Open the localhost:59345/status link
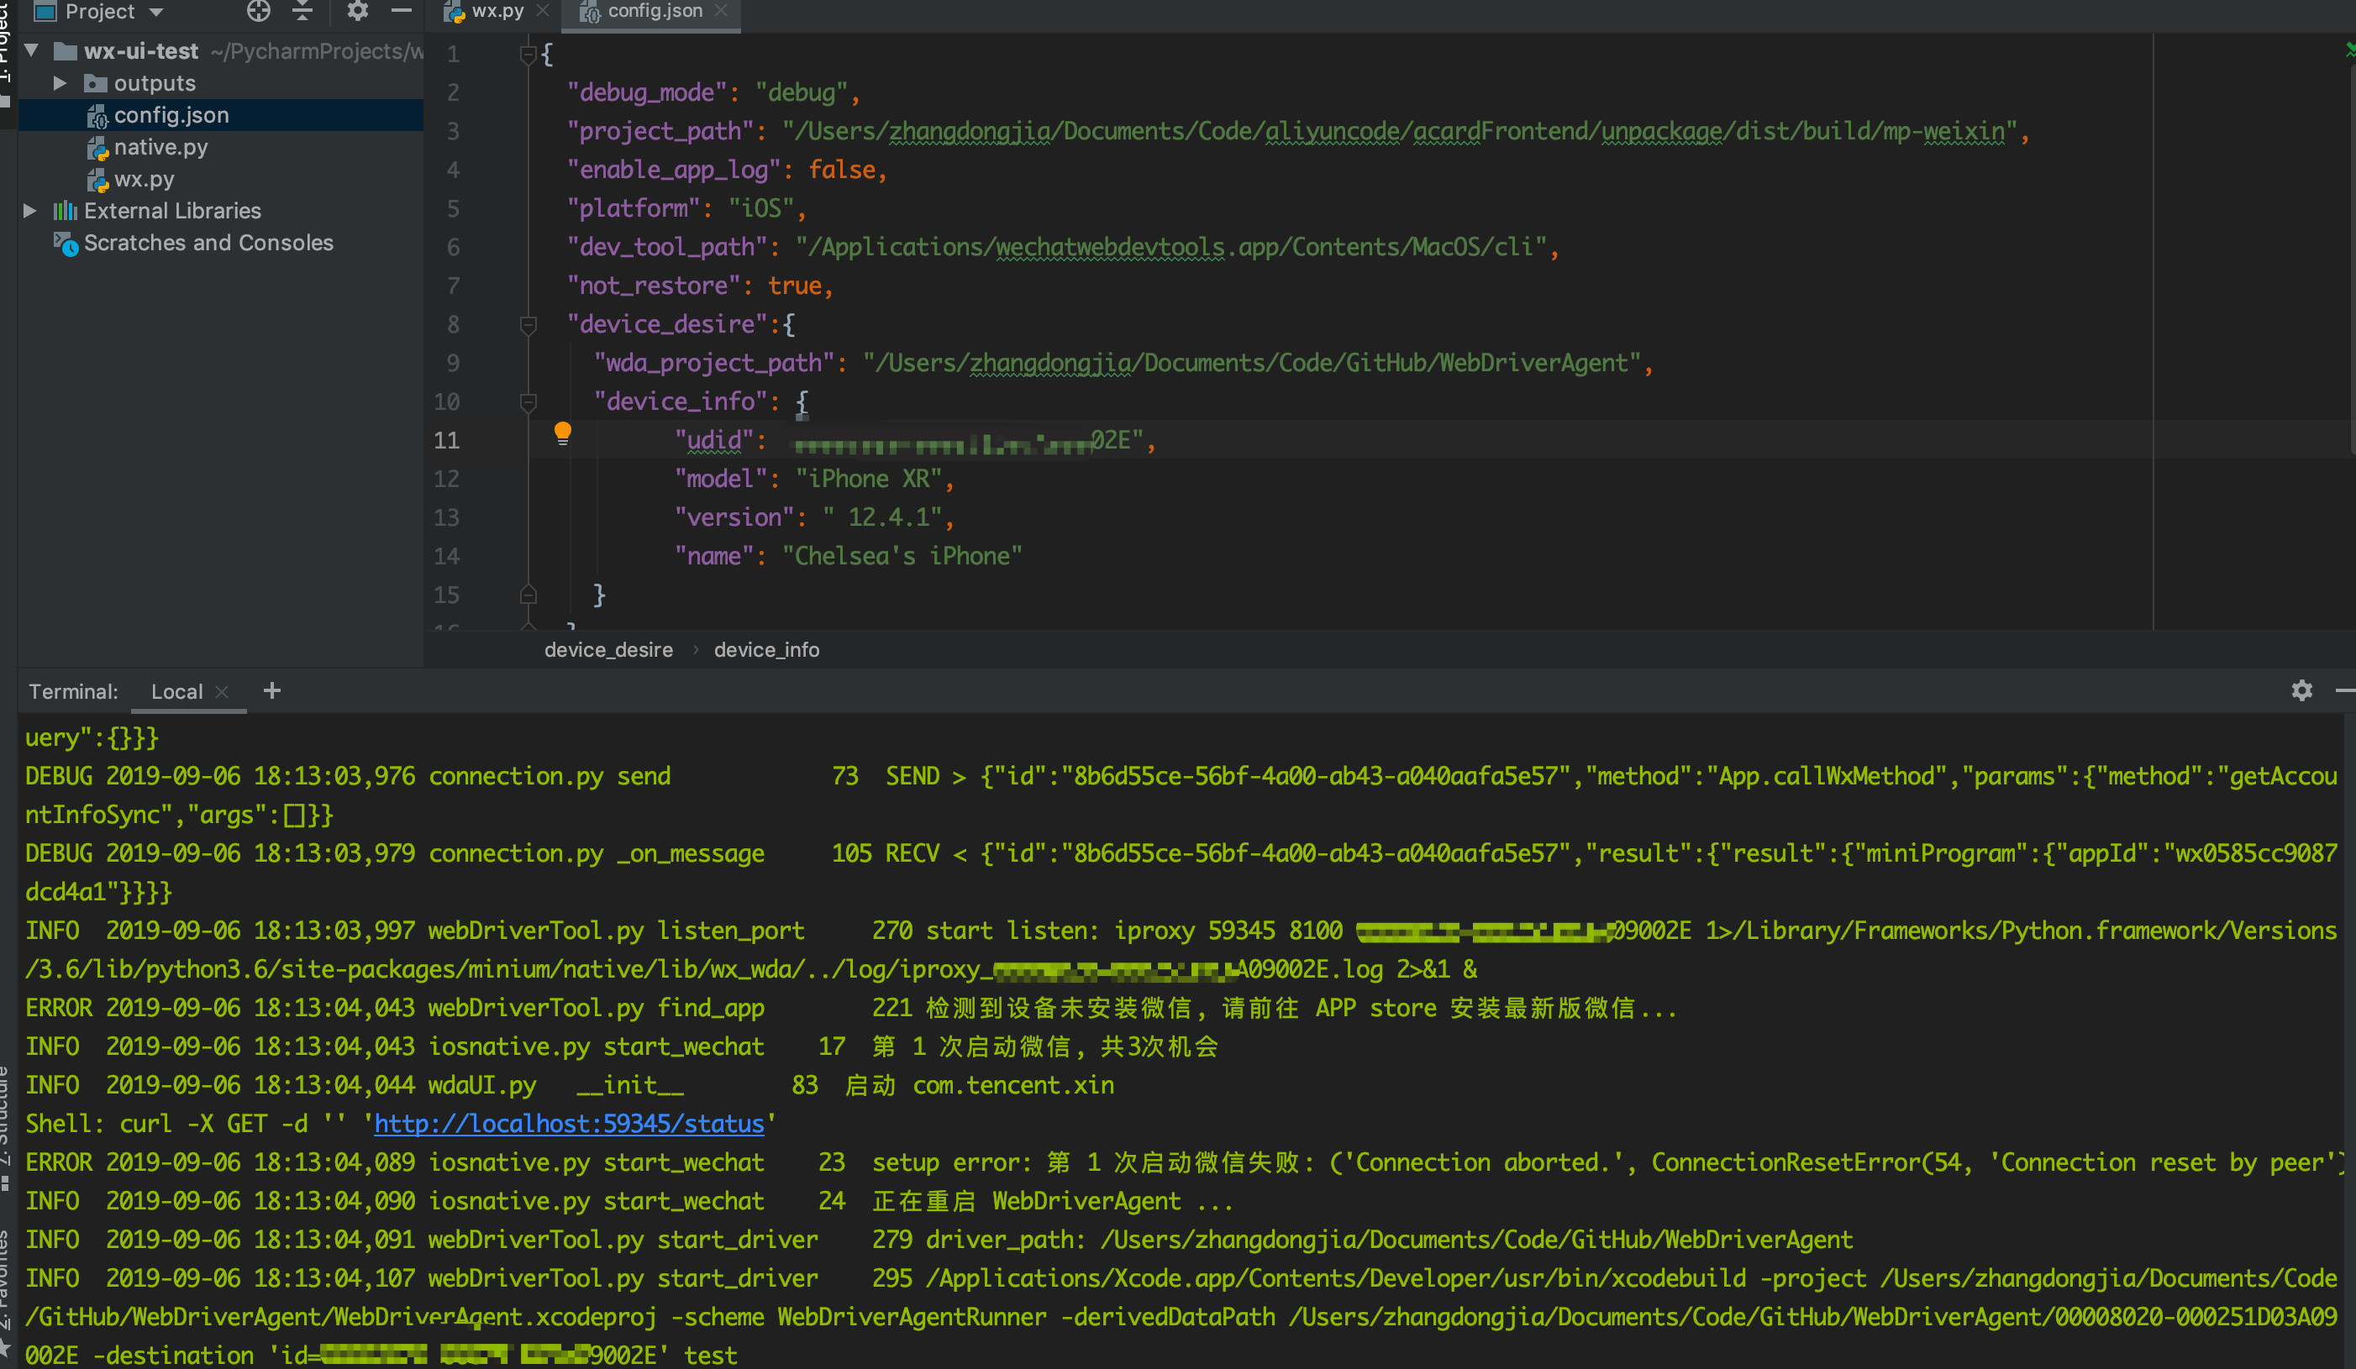Screen dimensions: 2356x1369 pyautogui.click(x=569, y=1124)
